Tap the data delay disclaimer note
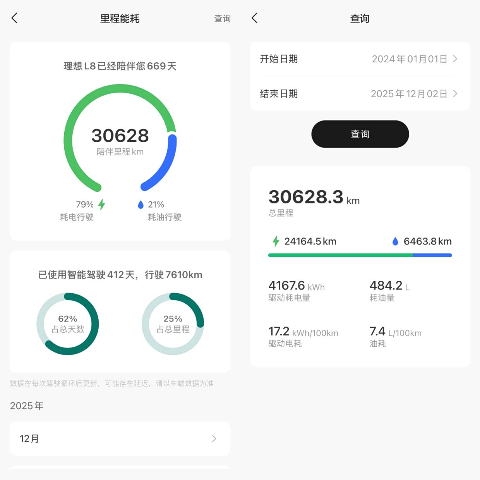The image size is (480, 480). 112,384
